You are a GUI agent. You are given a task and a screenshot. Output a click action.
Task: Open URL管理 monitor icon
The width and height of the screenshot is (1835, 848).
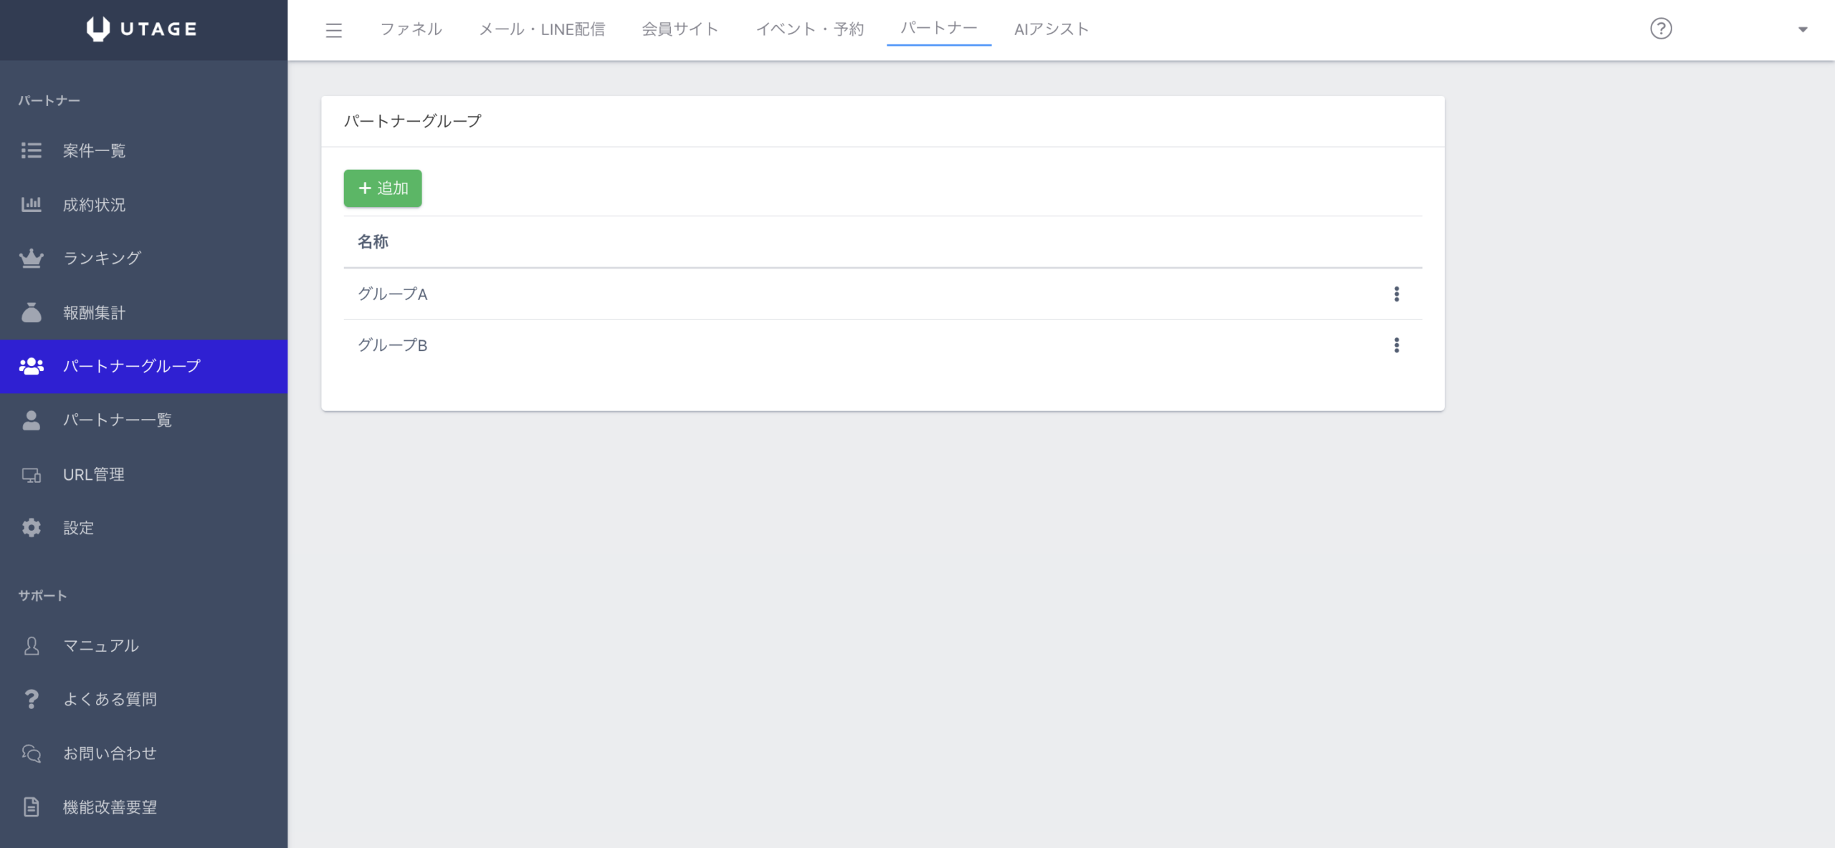pos(31,475)
